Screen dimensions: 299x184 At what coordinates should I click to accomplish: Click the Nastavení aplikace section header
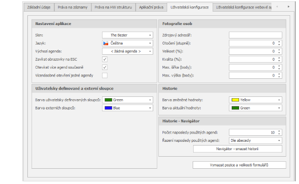click(94, 24)
